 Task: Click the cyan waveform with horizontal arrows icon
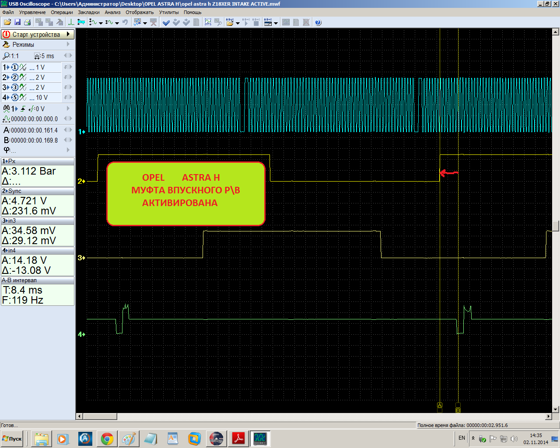click(80, 22)
